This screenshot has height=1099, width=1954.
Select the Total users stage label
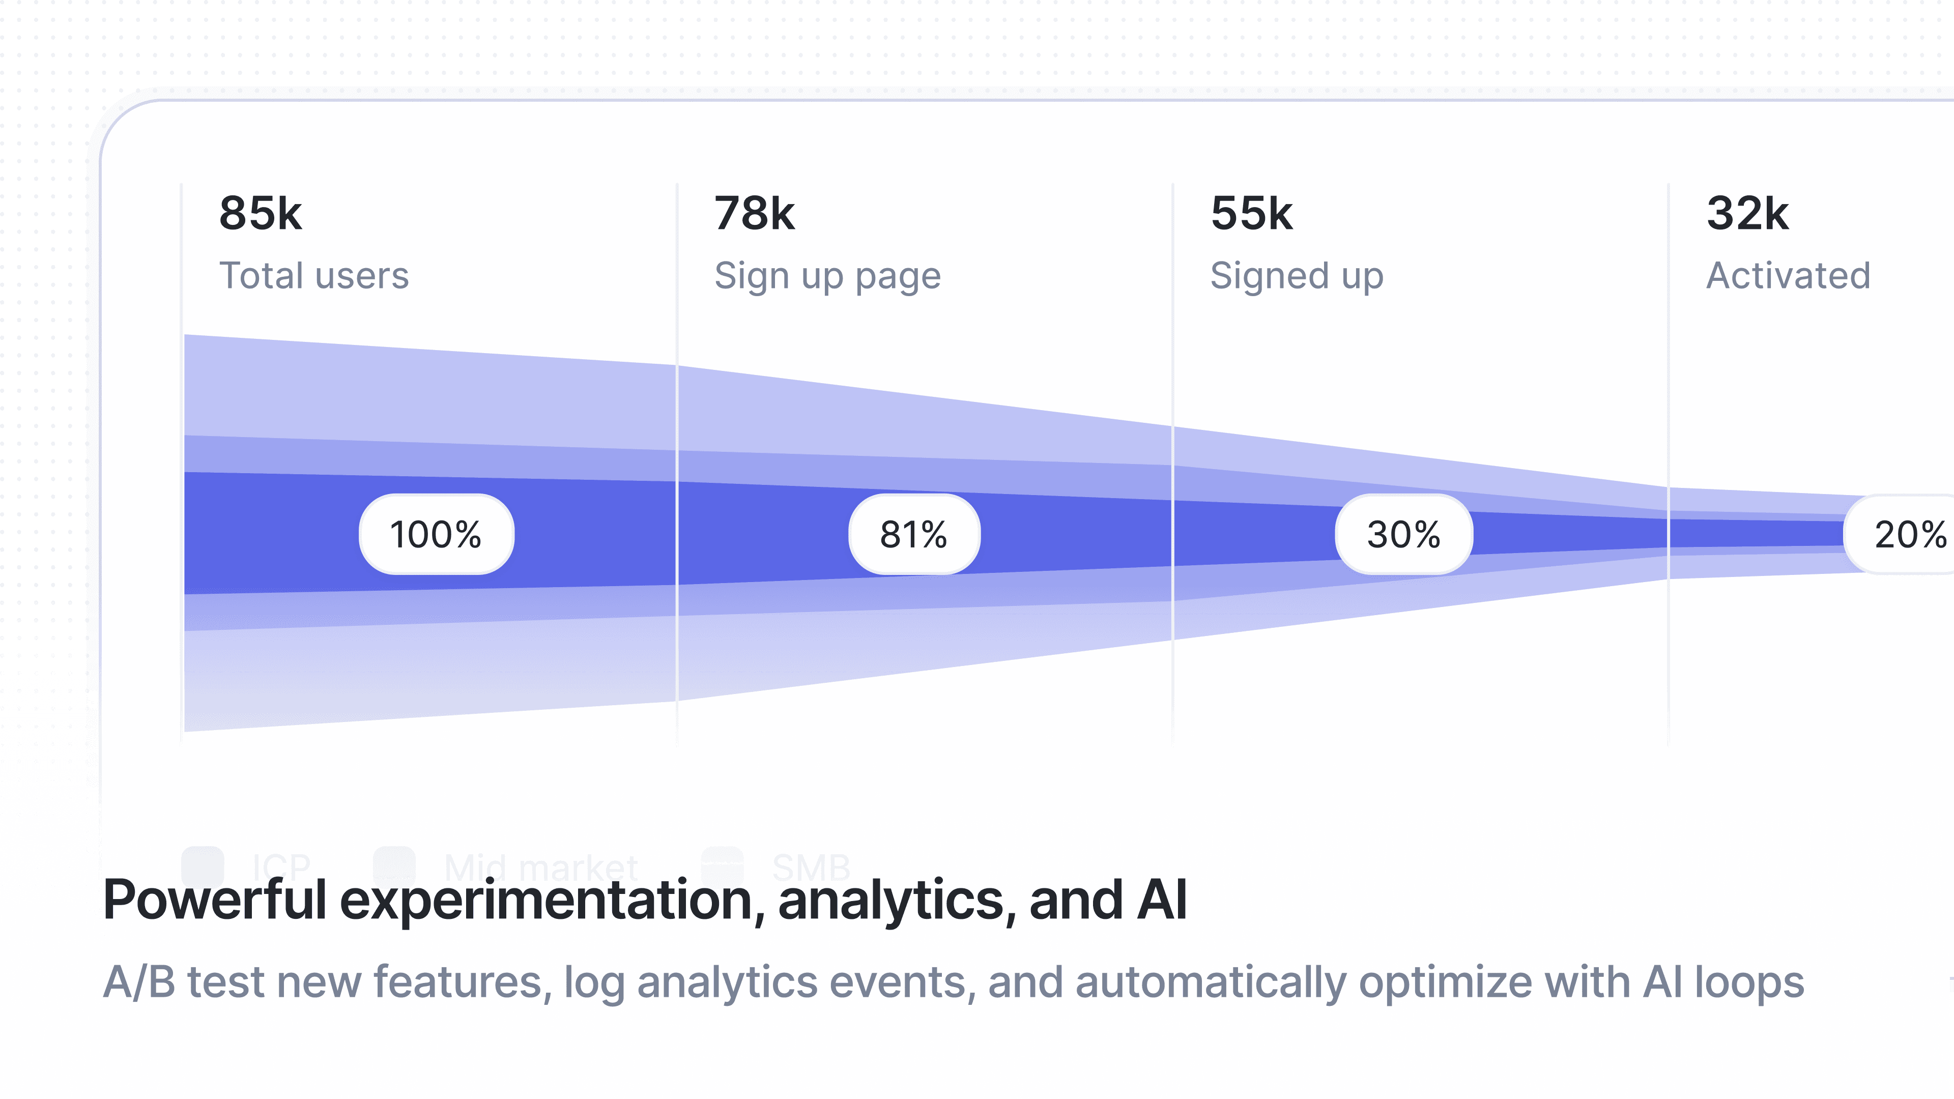(x=314, y=275)
